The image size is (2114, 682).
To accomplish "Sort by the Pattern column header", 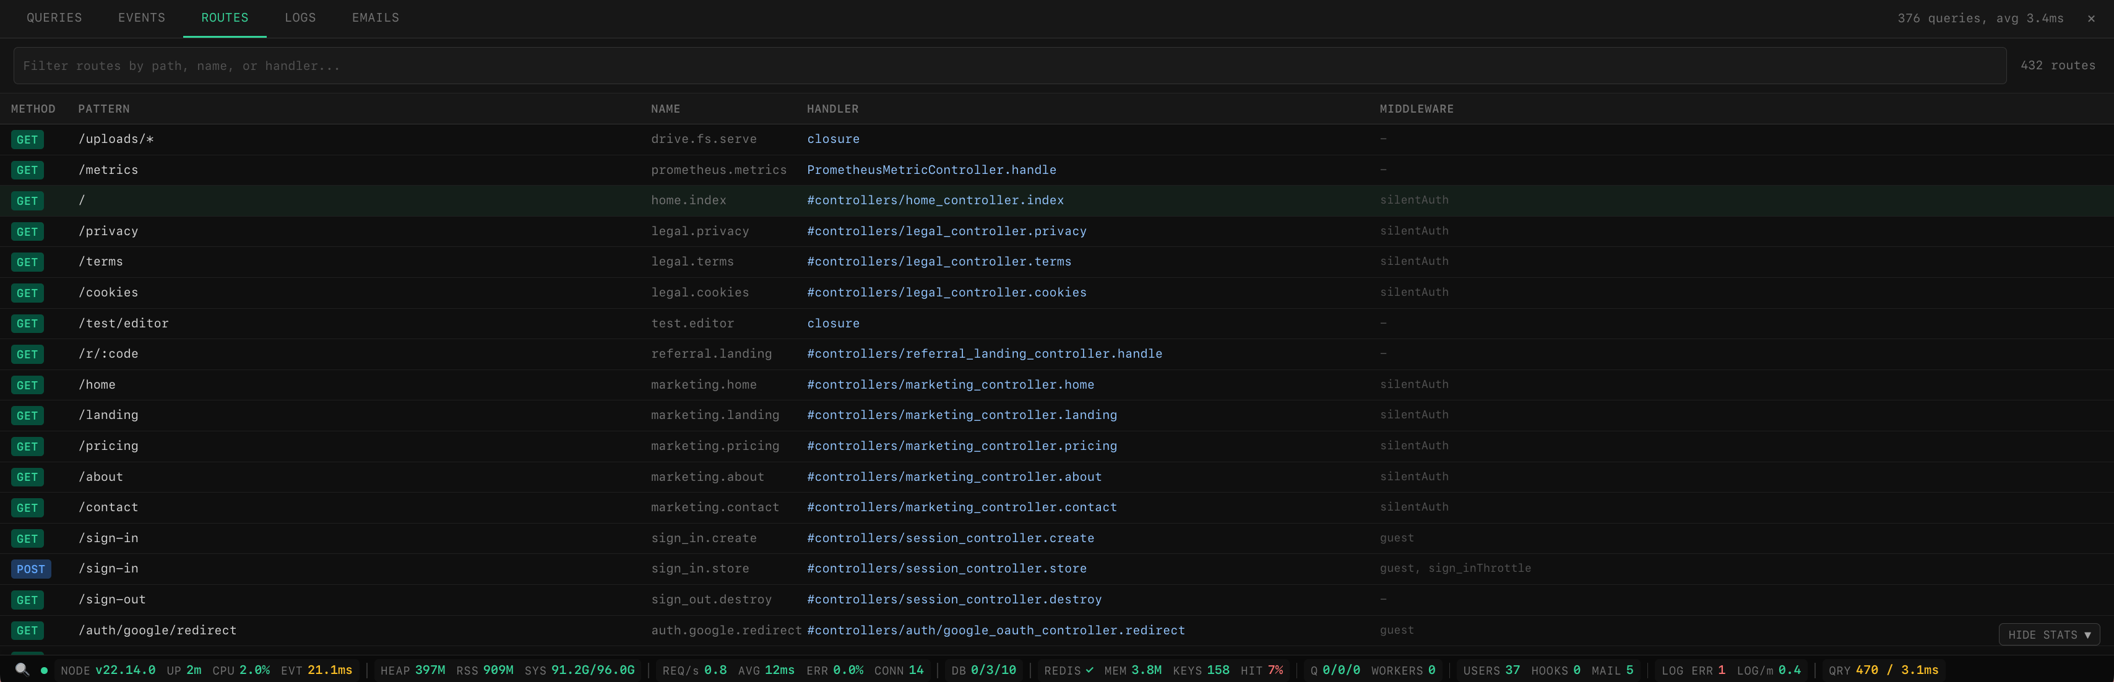I will [x=103, y=109].
